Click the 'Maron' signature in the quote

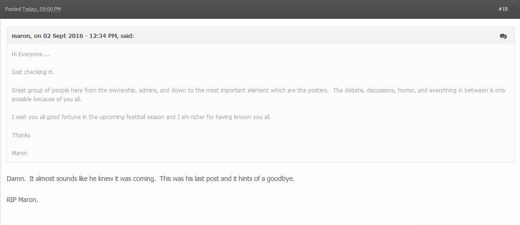point(19,153)
